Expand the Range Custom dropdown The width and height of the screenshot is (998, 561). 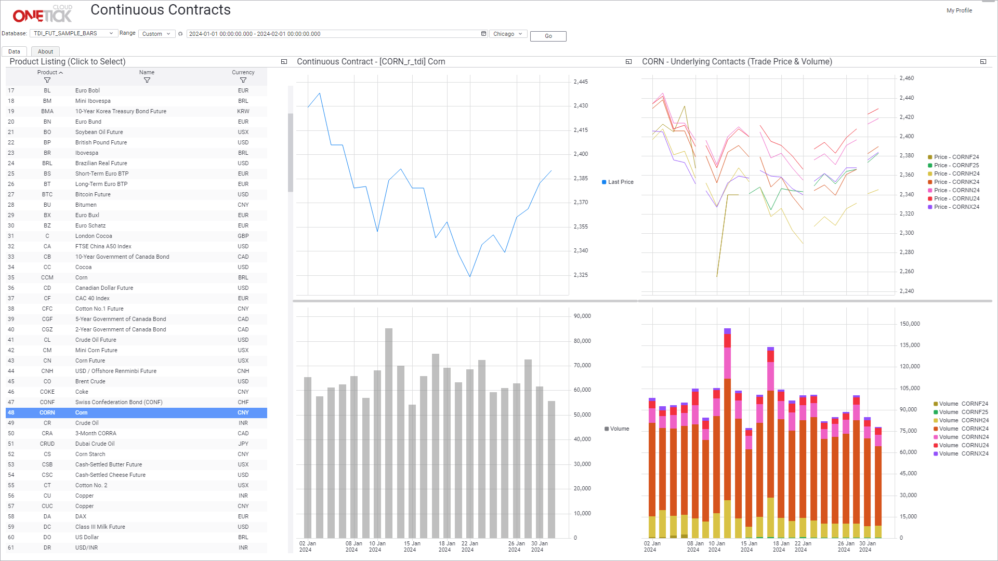(156, 34)
